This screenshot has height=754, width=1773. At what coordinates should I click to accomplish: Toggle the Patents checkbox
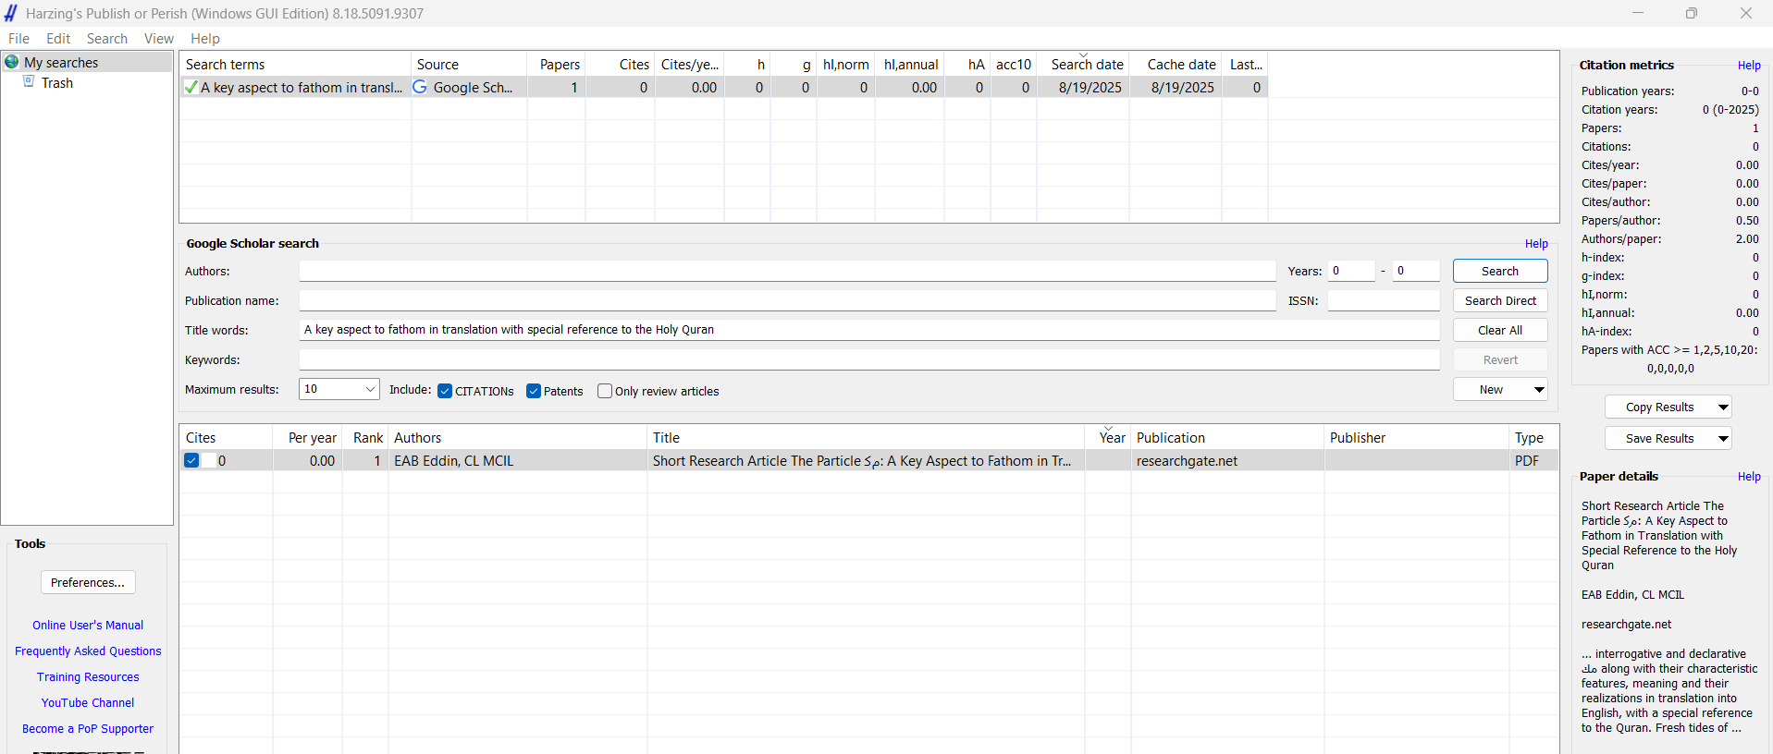tap(534, 391)
